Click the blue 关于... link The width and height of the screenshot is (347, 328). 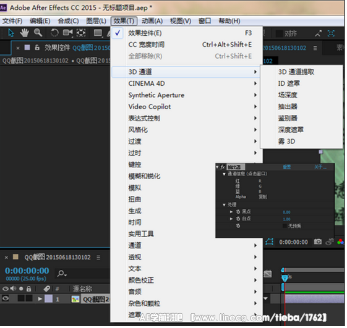[320, 167]
